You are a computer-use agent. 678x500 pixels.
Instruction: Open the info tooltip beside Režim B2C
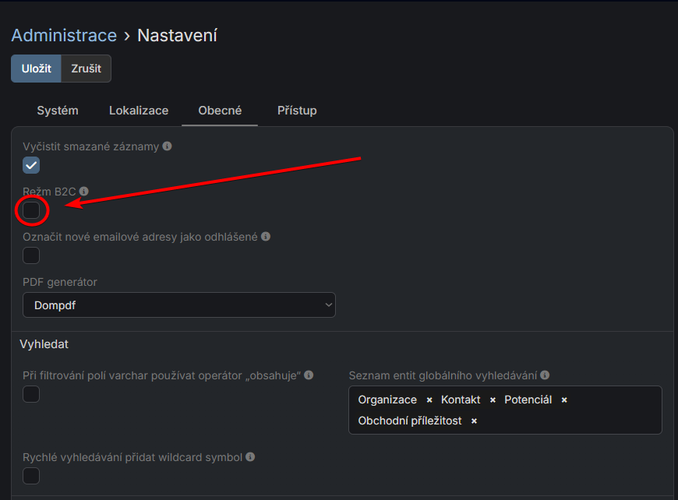tap(83, 191)
